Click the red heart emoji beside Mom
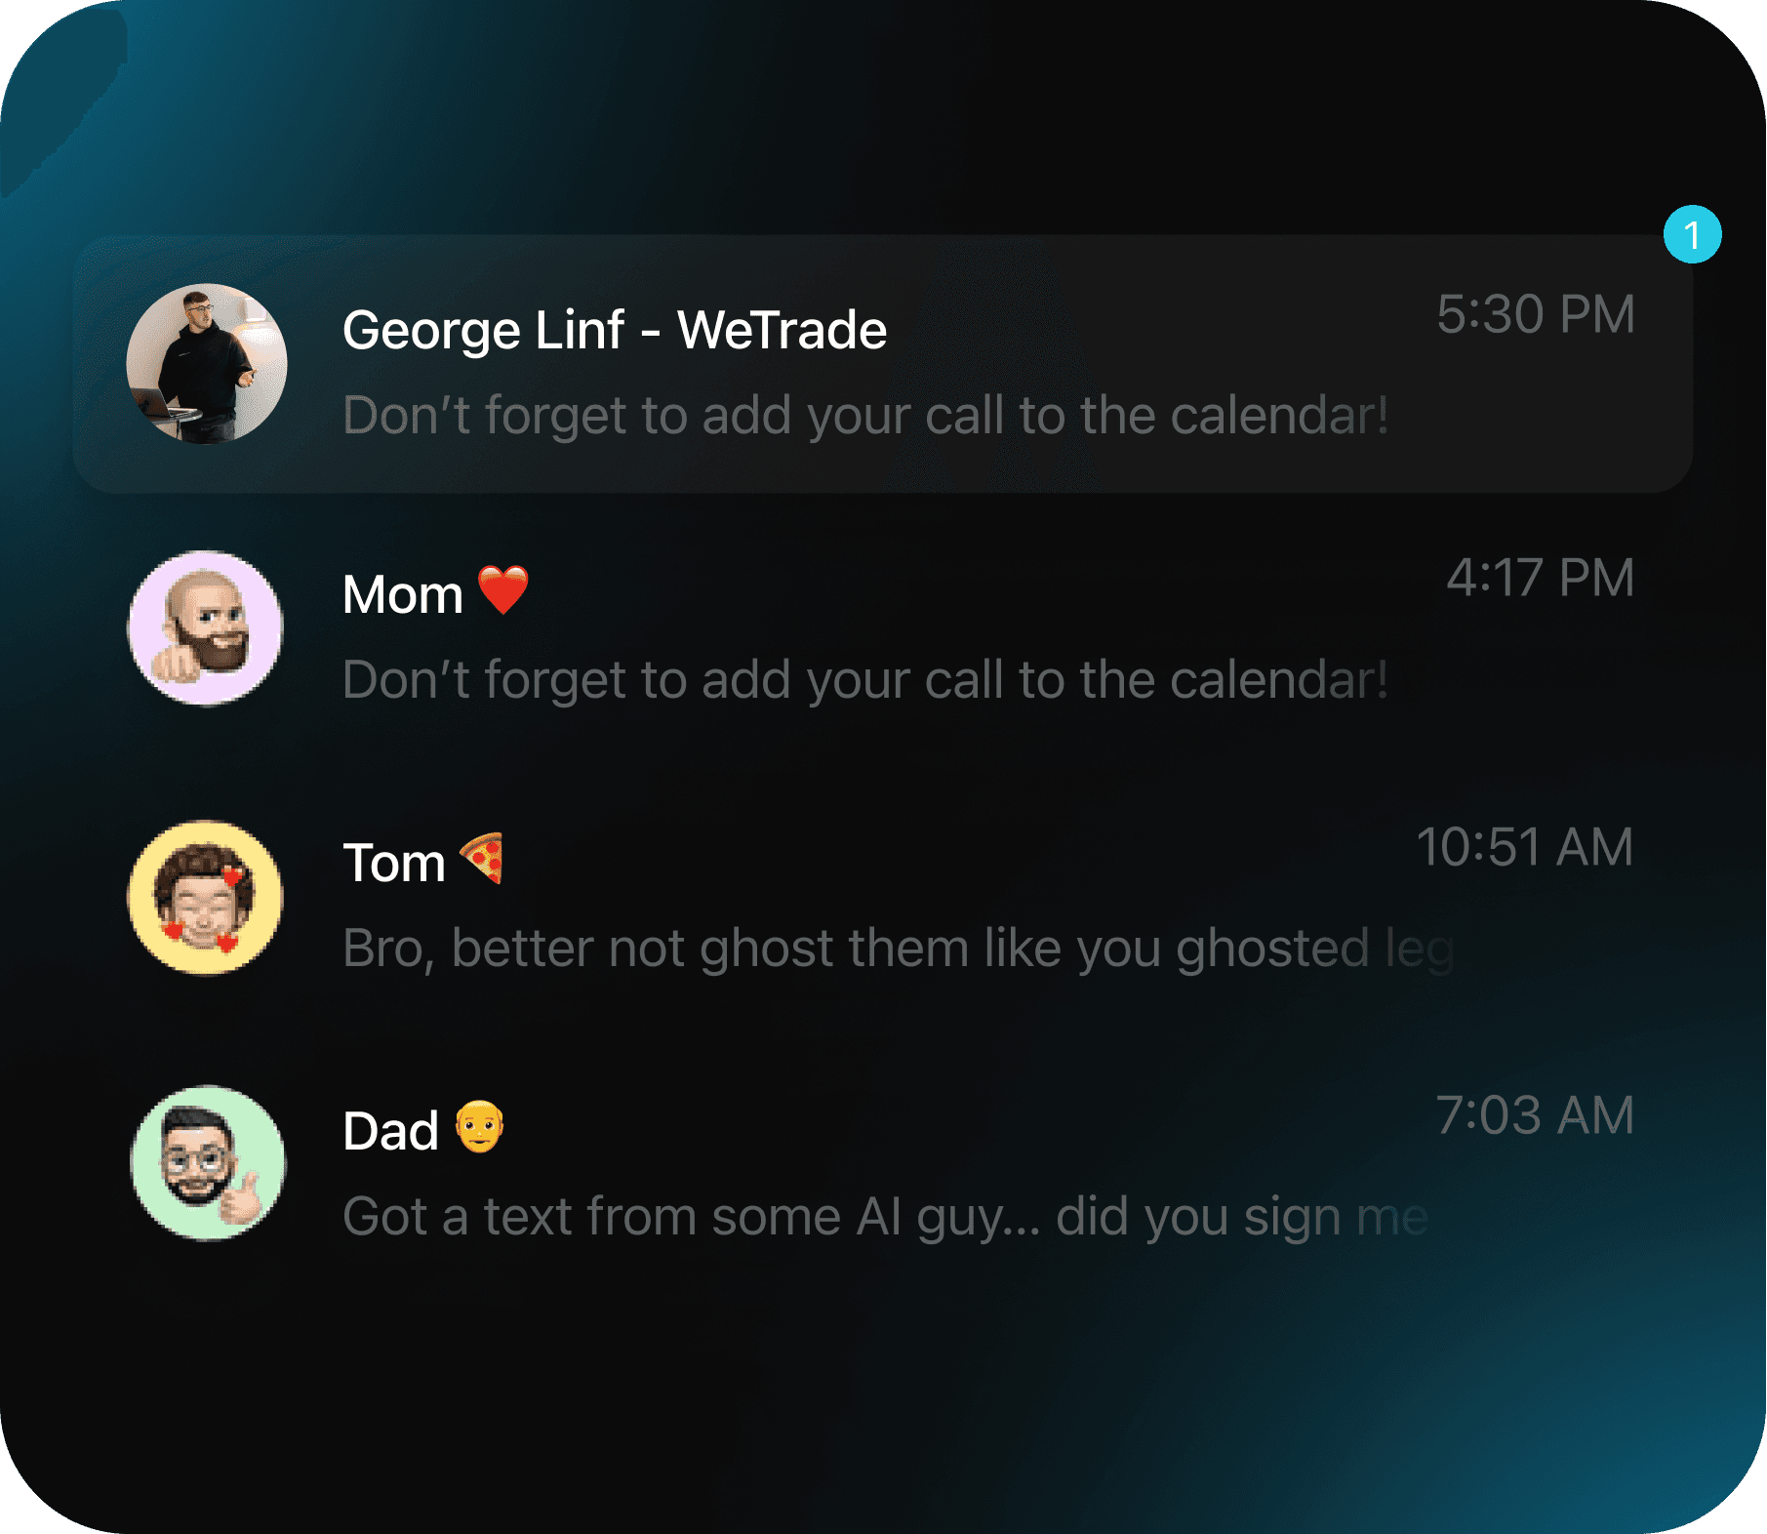Screen dimensions: 1767x1534 point(503,590)
